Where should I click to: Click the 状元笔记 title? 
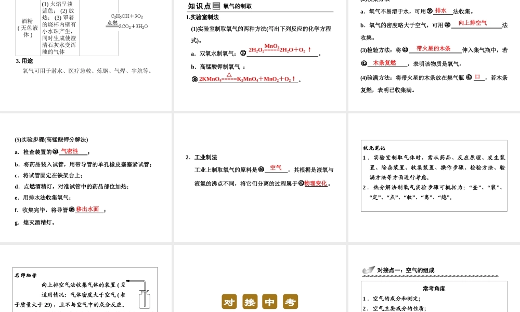374,148
